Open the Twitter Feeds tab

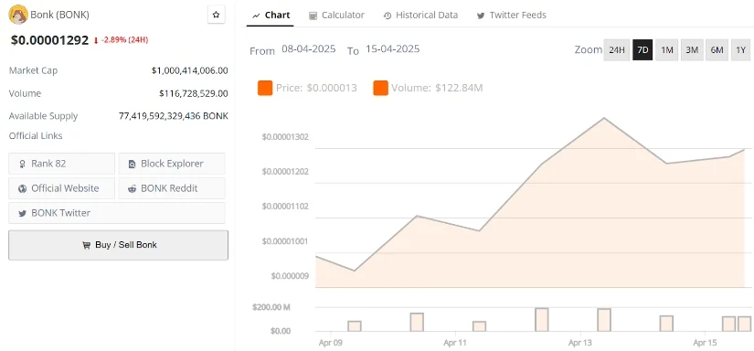512,16
